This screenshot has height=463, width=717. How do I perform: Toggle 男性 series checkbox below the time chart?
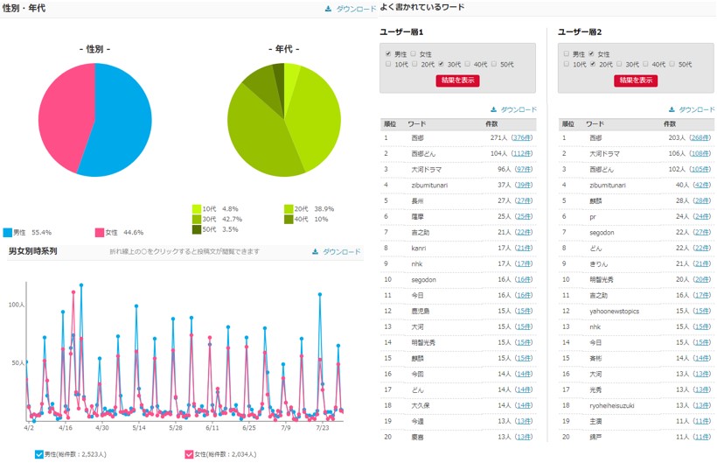[x=38, y=454]
